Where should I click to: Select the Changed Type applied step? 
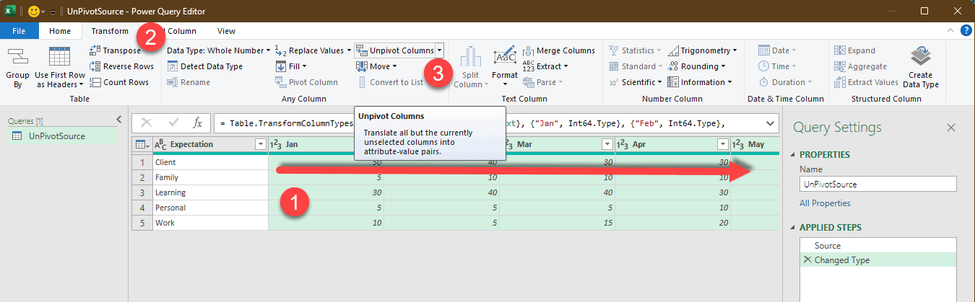pyautogui.click(x=878, y=260)
